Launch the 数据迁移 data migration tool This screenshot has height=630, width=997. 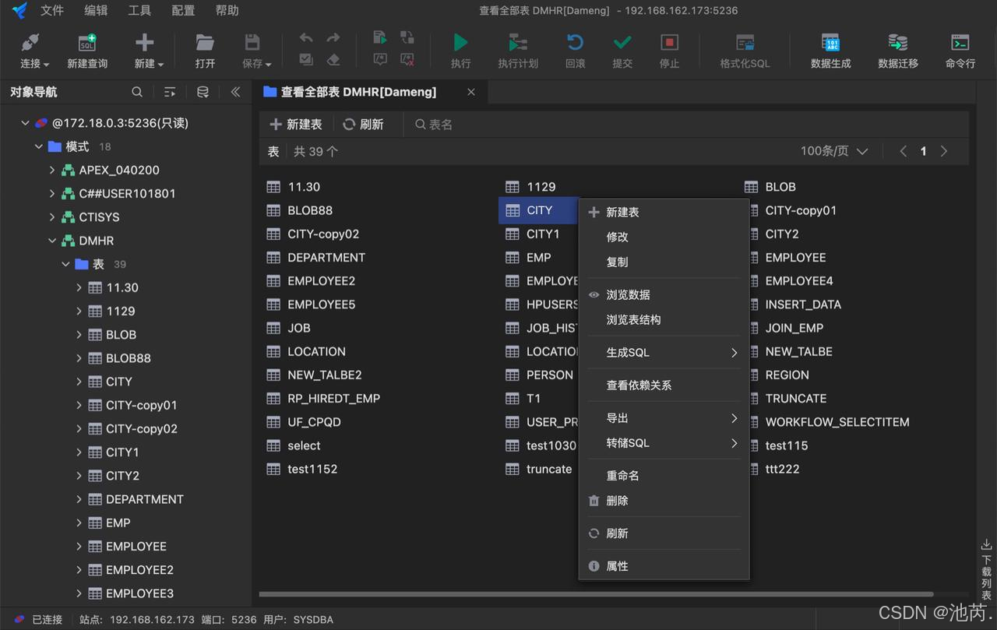[897, 47]
